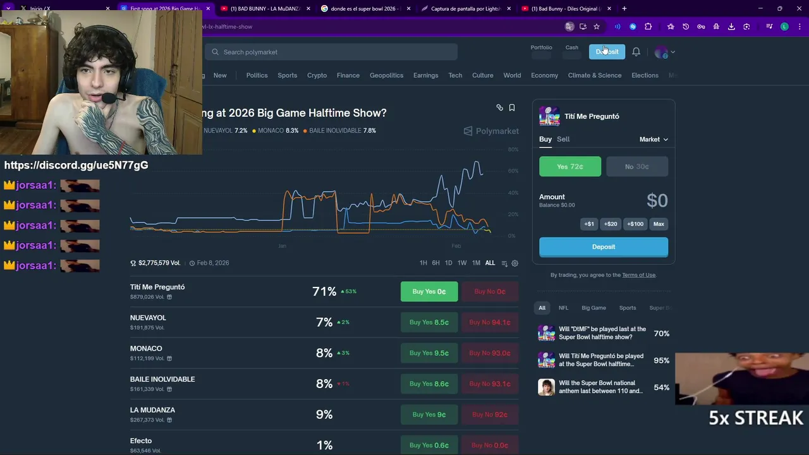This screenshot has width=809, height=455.
Task: Click the Search polymarket field
Action: pyautogui.click(x=331, y=52)
